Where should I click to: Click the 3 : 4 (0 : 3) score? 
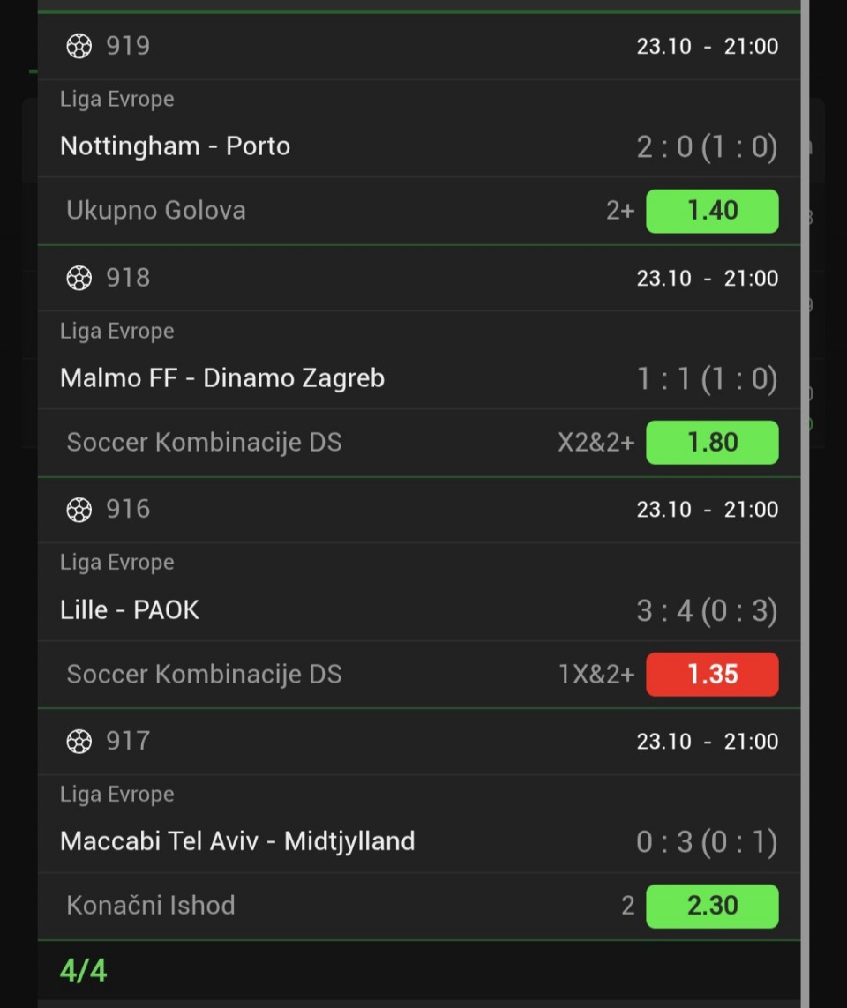707,609
